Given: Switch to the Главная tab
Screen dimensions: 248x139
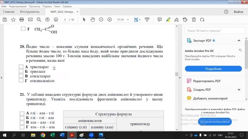Looking at the screenshot, I should pos(9,12).
